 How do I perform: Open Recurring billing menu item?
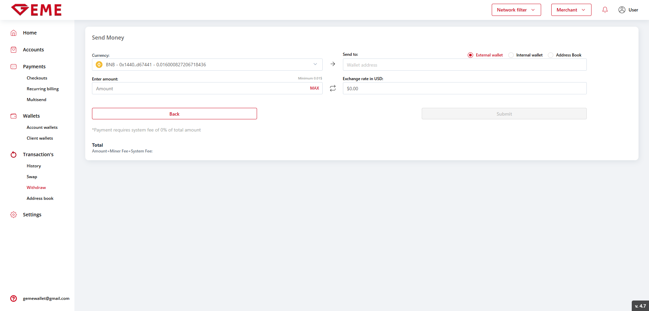pos(43,89)
